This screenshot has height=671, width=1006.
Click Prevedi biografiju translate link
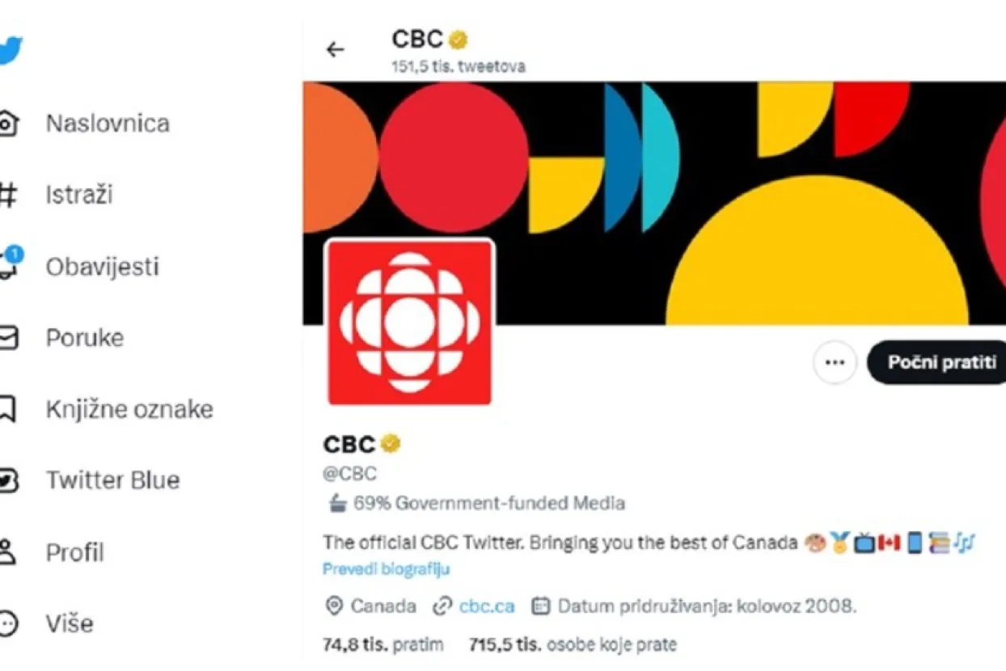[x=386, y=569]
